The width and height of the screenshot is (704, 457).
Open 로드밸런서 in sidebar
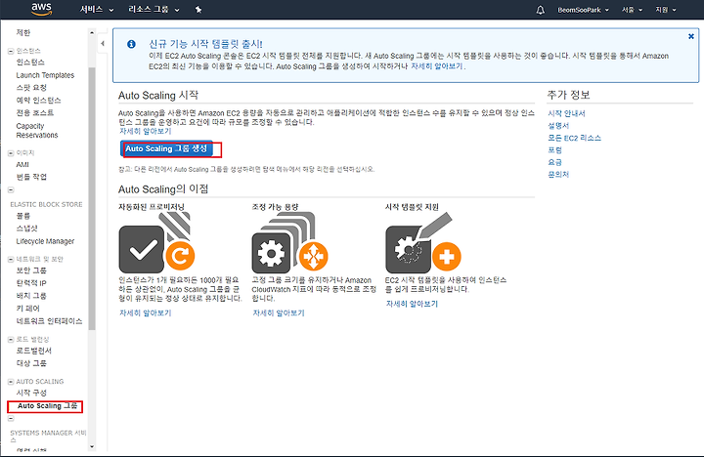tap(33, 351)
